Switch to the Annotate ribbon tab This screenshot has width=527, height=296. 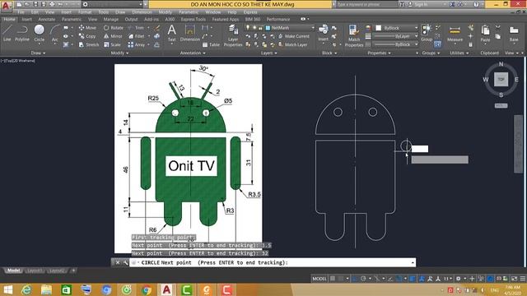click(x=46, y=19)
